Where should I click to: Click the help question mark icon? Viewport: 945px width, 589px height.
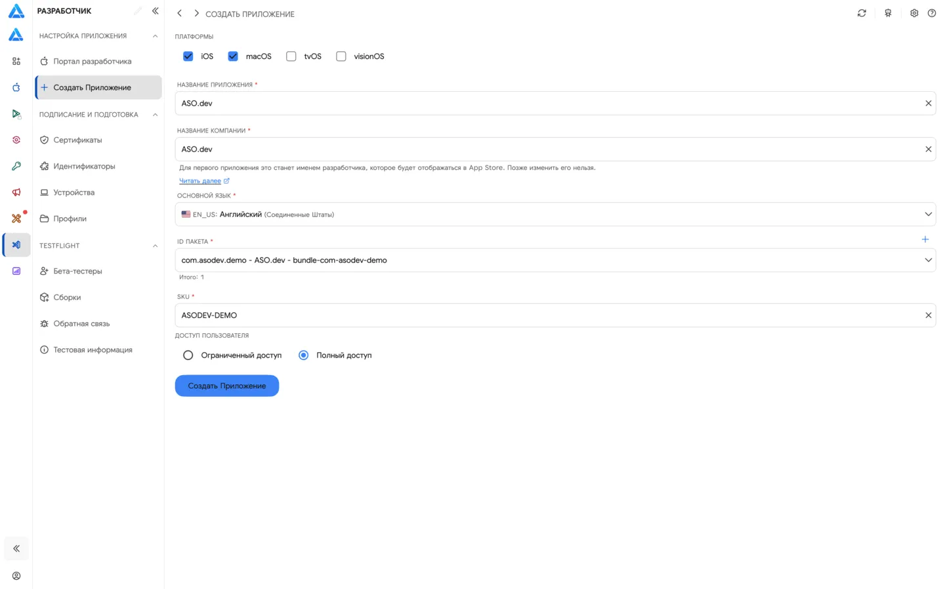[932, 13]
